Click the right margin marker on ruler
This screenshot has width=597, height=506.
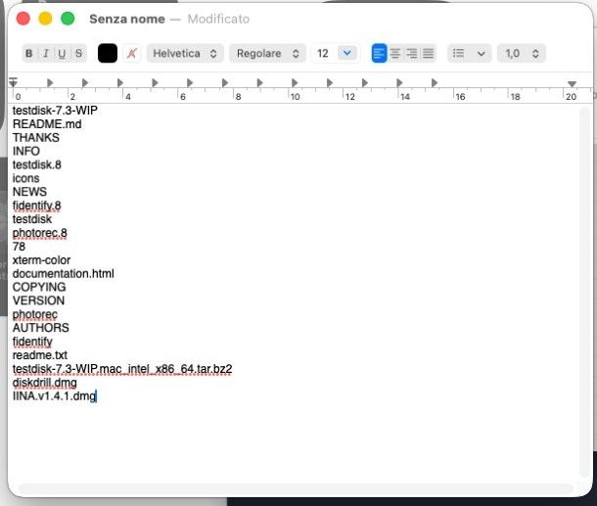tap(572, 84)
